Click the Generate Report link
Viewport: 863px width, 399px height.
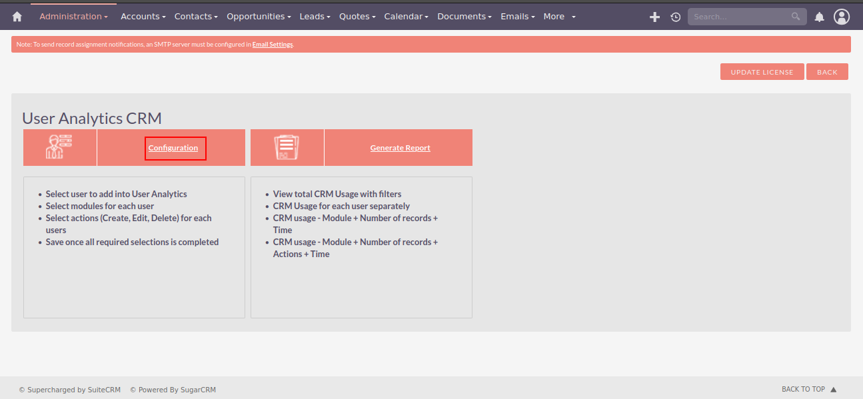[x=400, y=147]
